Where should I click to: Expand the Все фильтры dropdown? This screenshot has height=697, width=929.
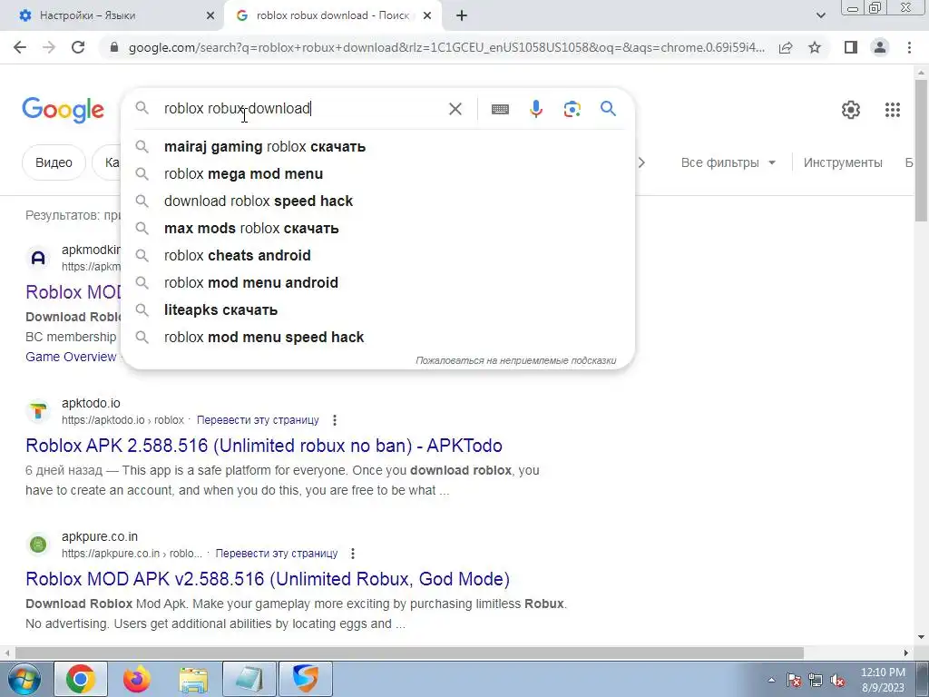pos(729,162)
